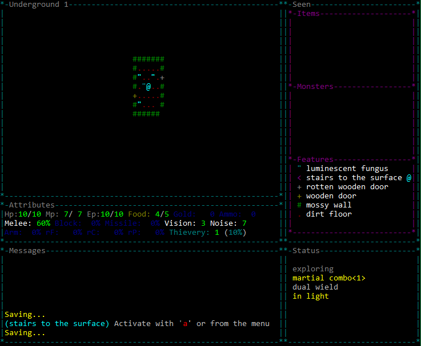Click the fungus glyph beside 'luminescent fungus'
Image resolution: width=421 pixels, height=346 pixels.
pyautogui.click(x=299, y=167)
